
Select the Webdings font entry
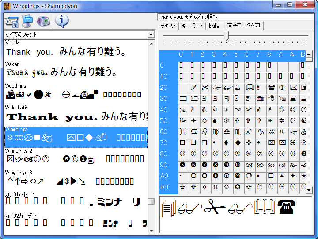pos(76,93)
